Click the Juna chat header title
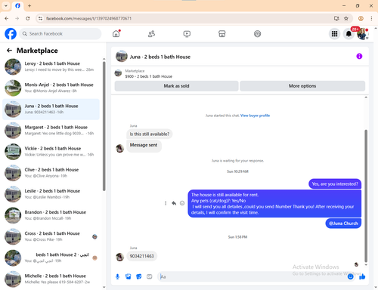 coord(160,57)
